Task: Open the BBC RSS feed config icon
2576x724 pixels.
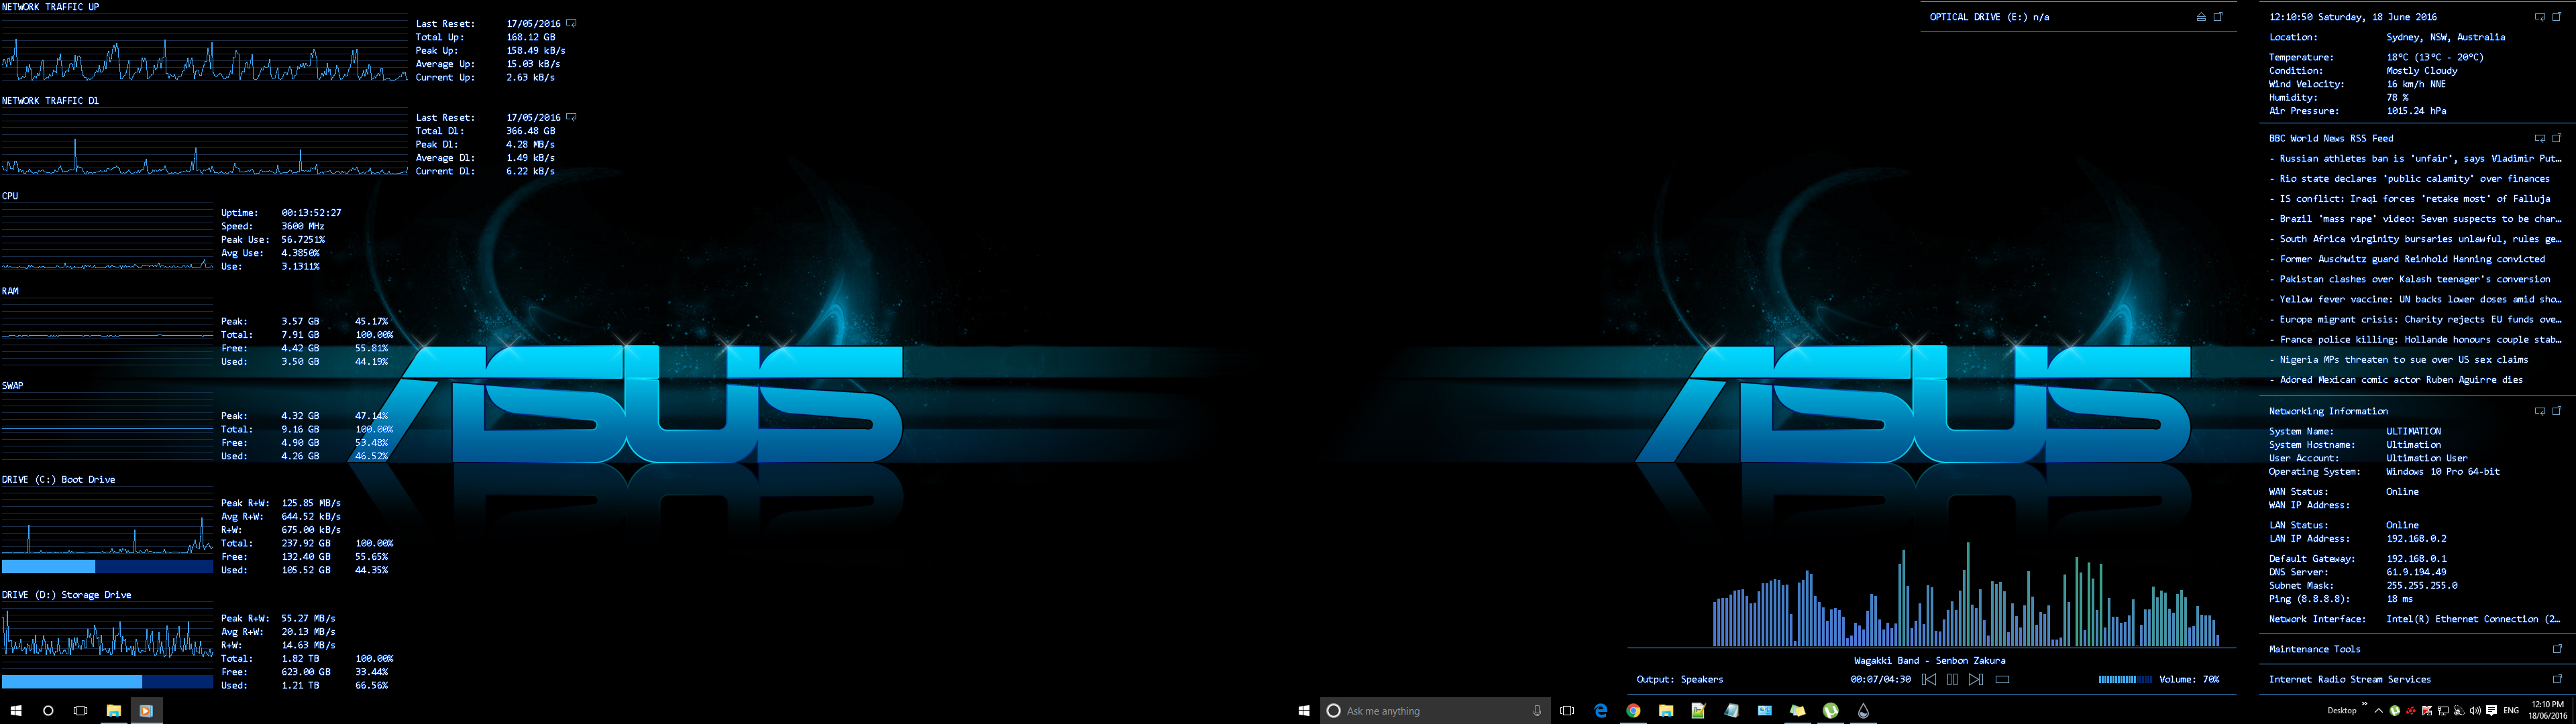Action: pyautogui.click(x=2557, y=139)
